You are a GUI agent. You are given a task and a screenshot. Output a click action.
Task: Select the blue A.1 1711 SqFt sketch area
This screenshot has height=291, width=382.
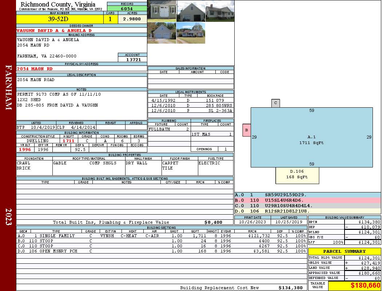(x=311, y=137)
